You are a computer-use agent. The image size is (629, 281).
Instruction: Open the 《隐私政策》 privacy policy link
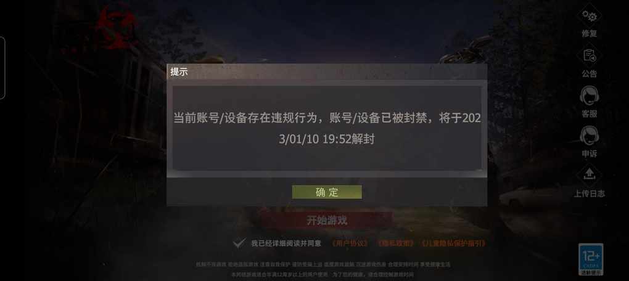(x=395, y=243)
